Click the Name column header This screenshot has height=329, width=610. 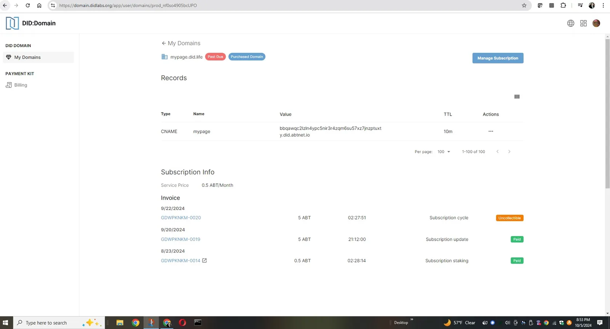pyautogui.click(x=199, y=114)
